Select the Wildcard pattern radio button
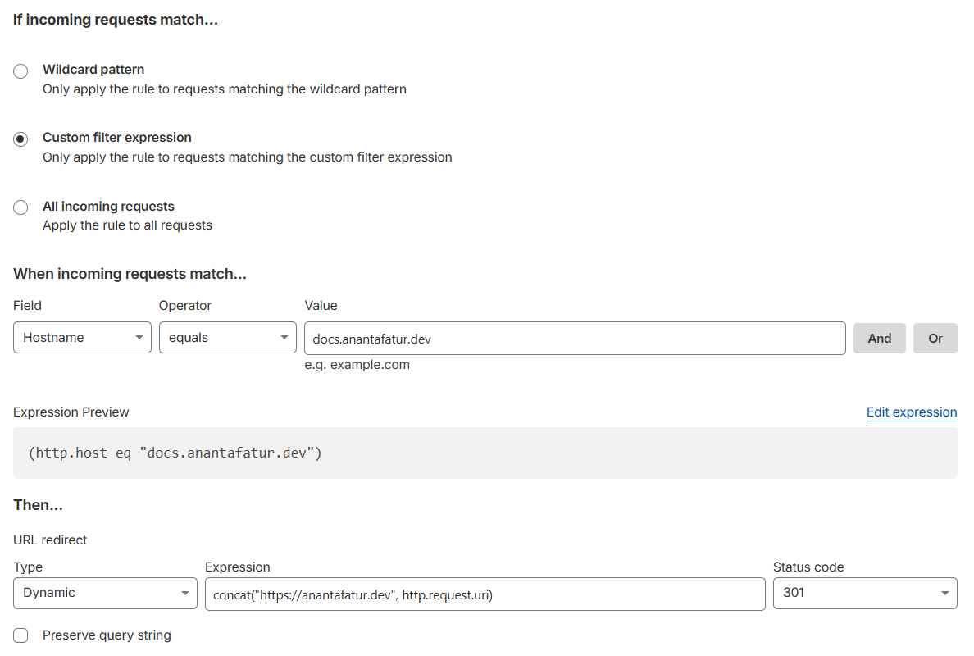 [x=21, y=71]
